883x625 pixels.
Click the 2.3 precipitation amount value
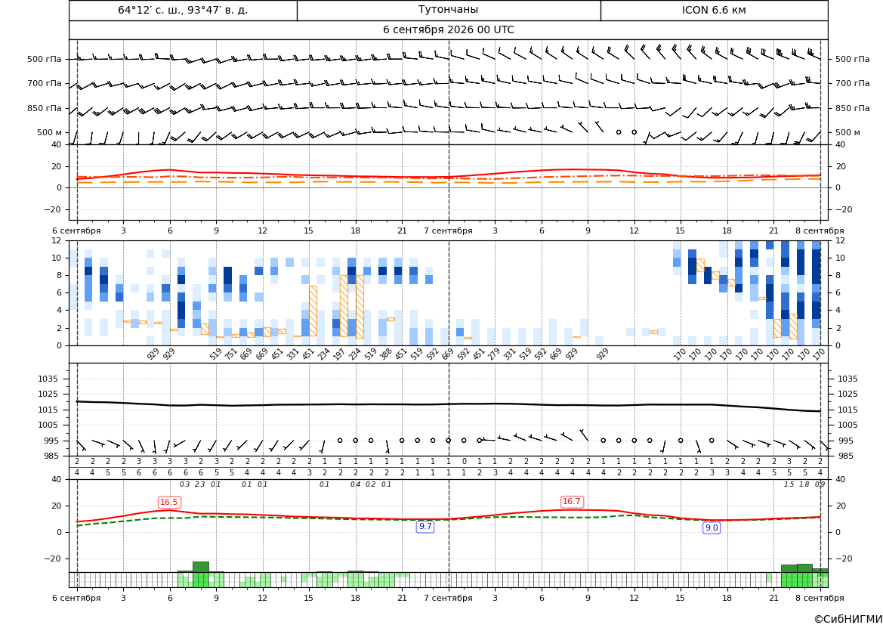[200, 484]
